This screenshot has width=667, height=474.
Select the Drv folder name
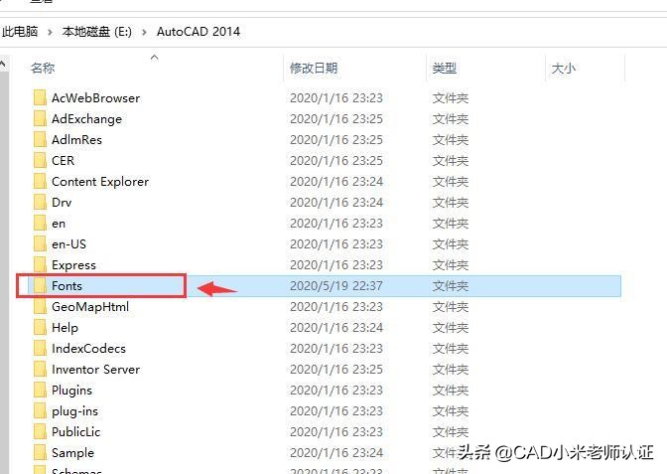click(62, 203)
